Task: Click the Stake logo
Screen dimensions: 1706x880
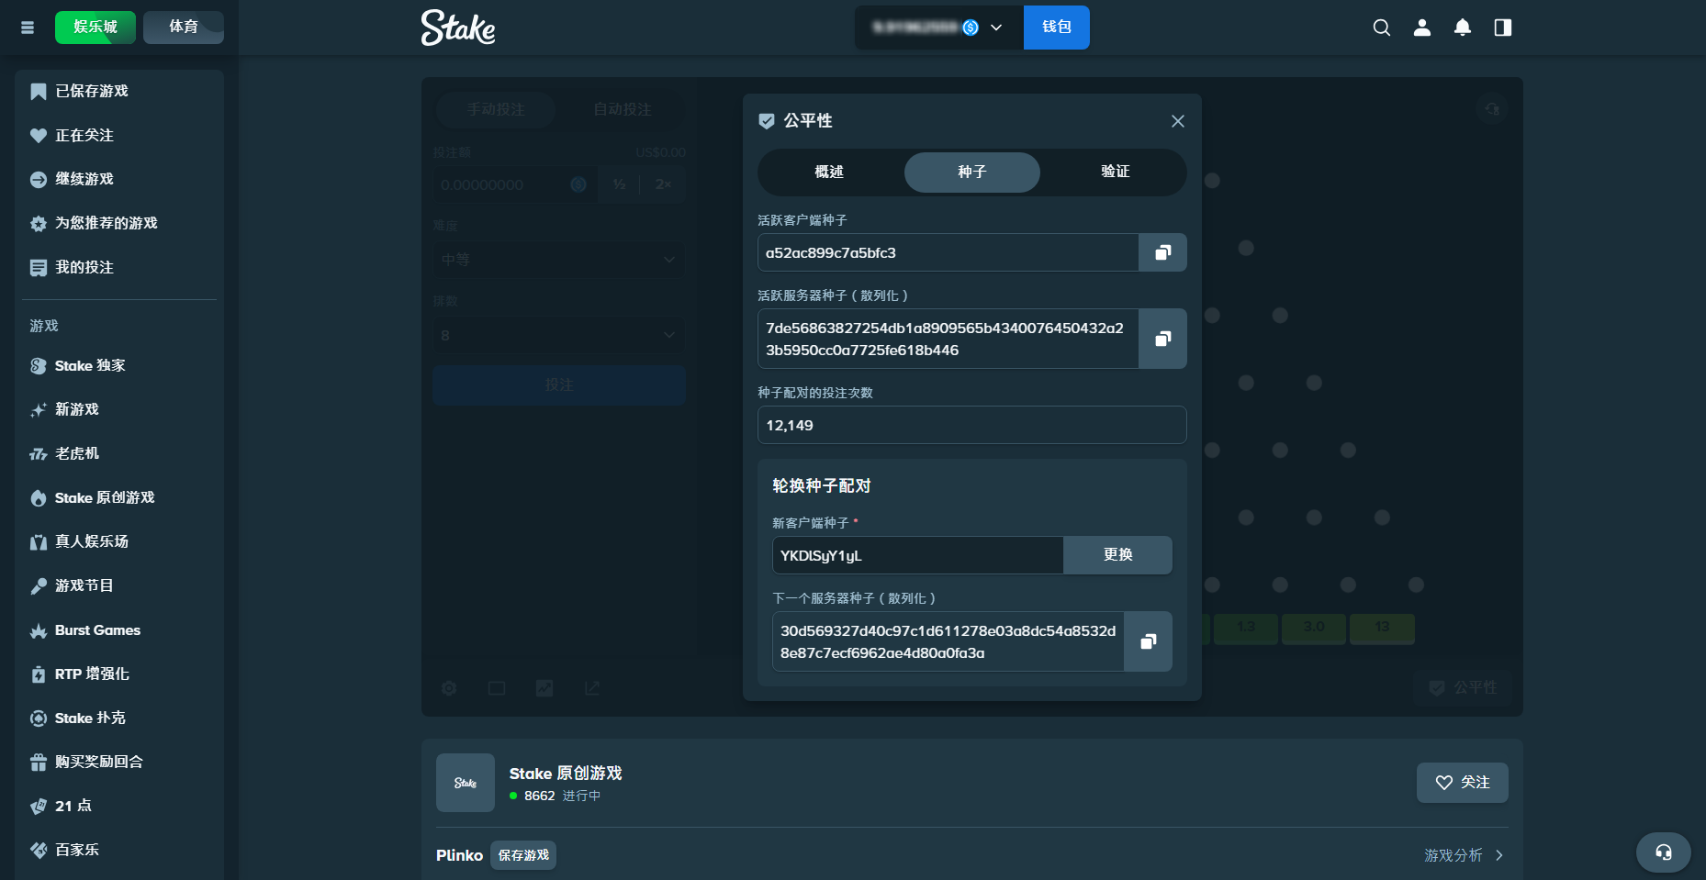Action: pyautogui.click(x=458, y=28)
